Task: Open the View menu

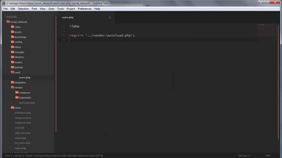Action: coord(43,9)
